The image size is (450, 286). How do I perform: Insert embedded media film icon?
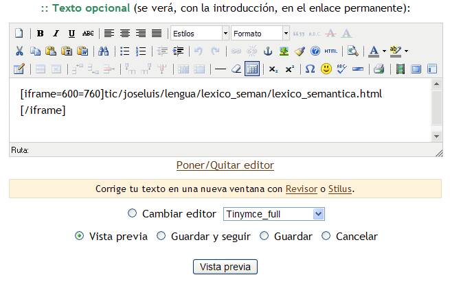(400, 69)
